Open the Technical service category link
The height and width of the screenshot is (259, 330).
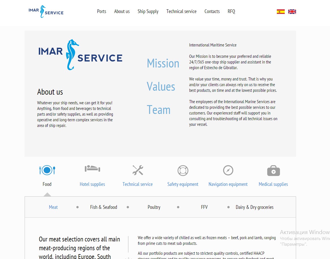click(x=137, y=184)
